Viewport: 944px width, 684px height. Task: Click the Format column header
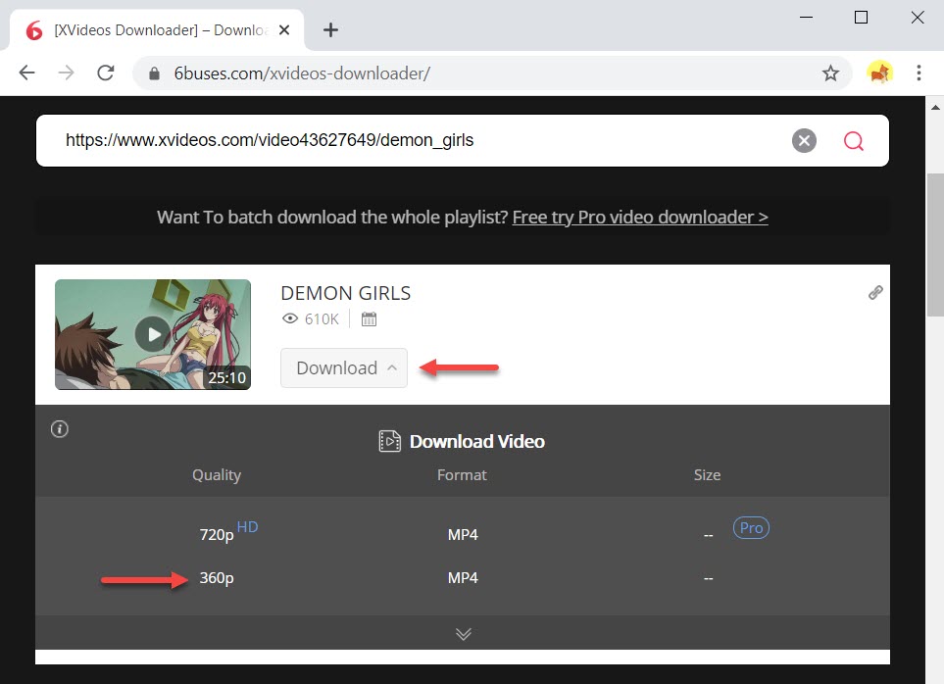[x=462, y=474]
